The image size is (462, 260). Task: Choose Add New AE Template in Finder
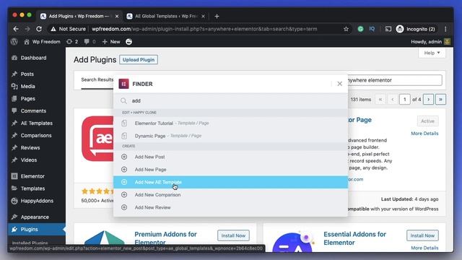point(230,182)
